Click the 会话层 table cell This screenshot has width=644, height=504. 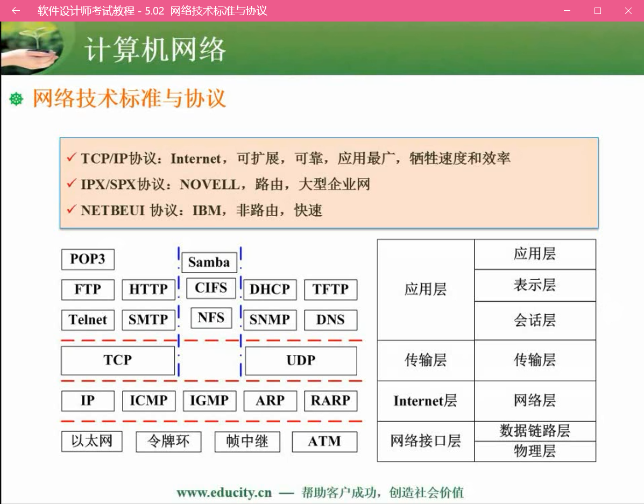(x=535, y=321)
